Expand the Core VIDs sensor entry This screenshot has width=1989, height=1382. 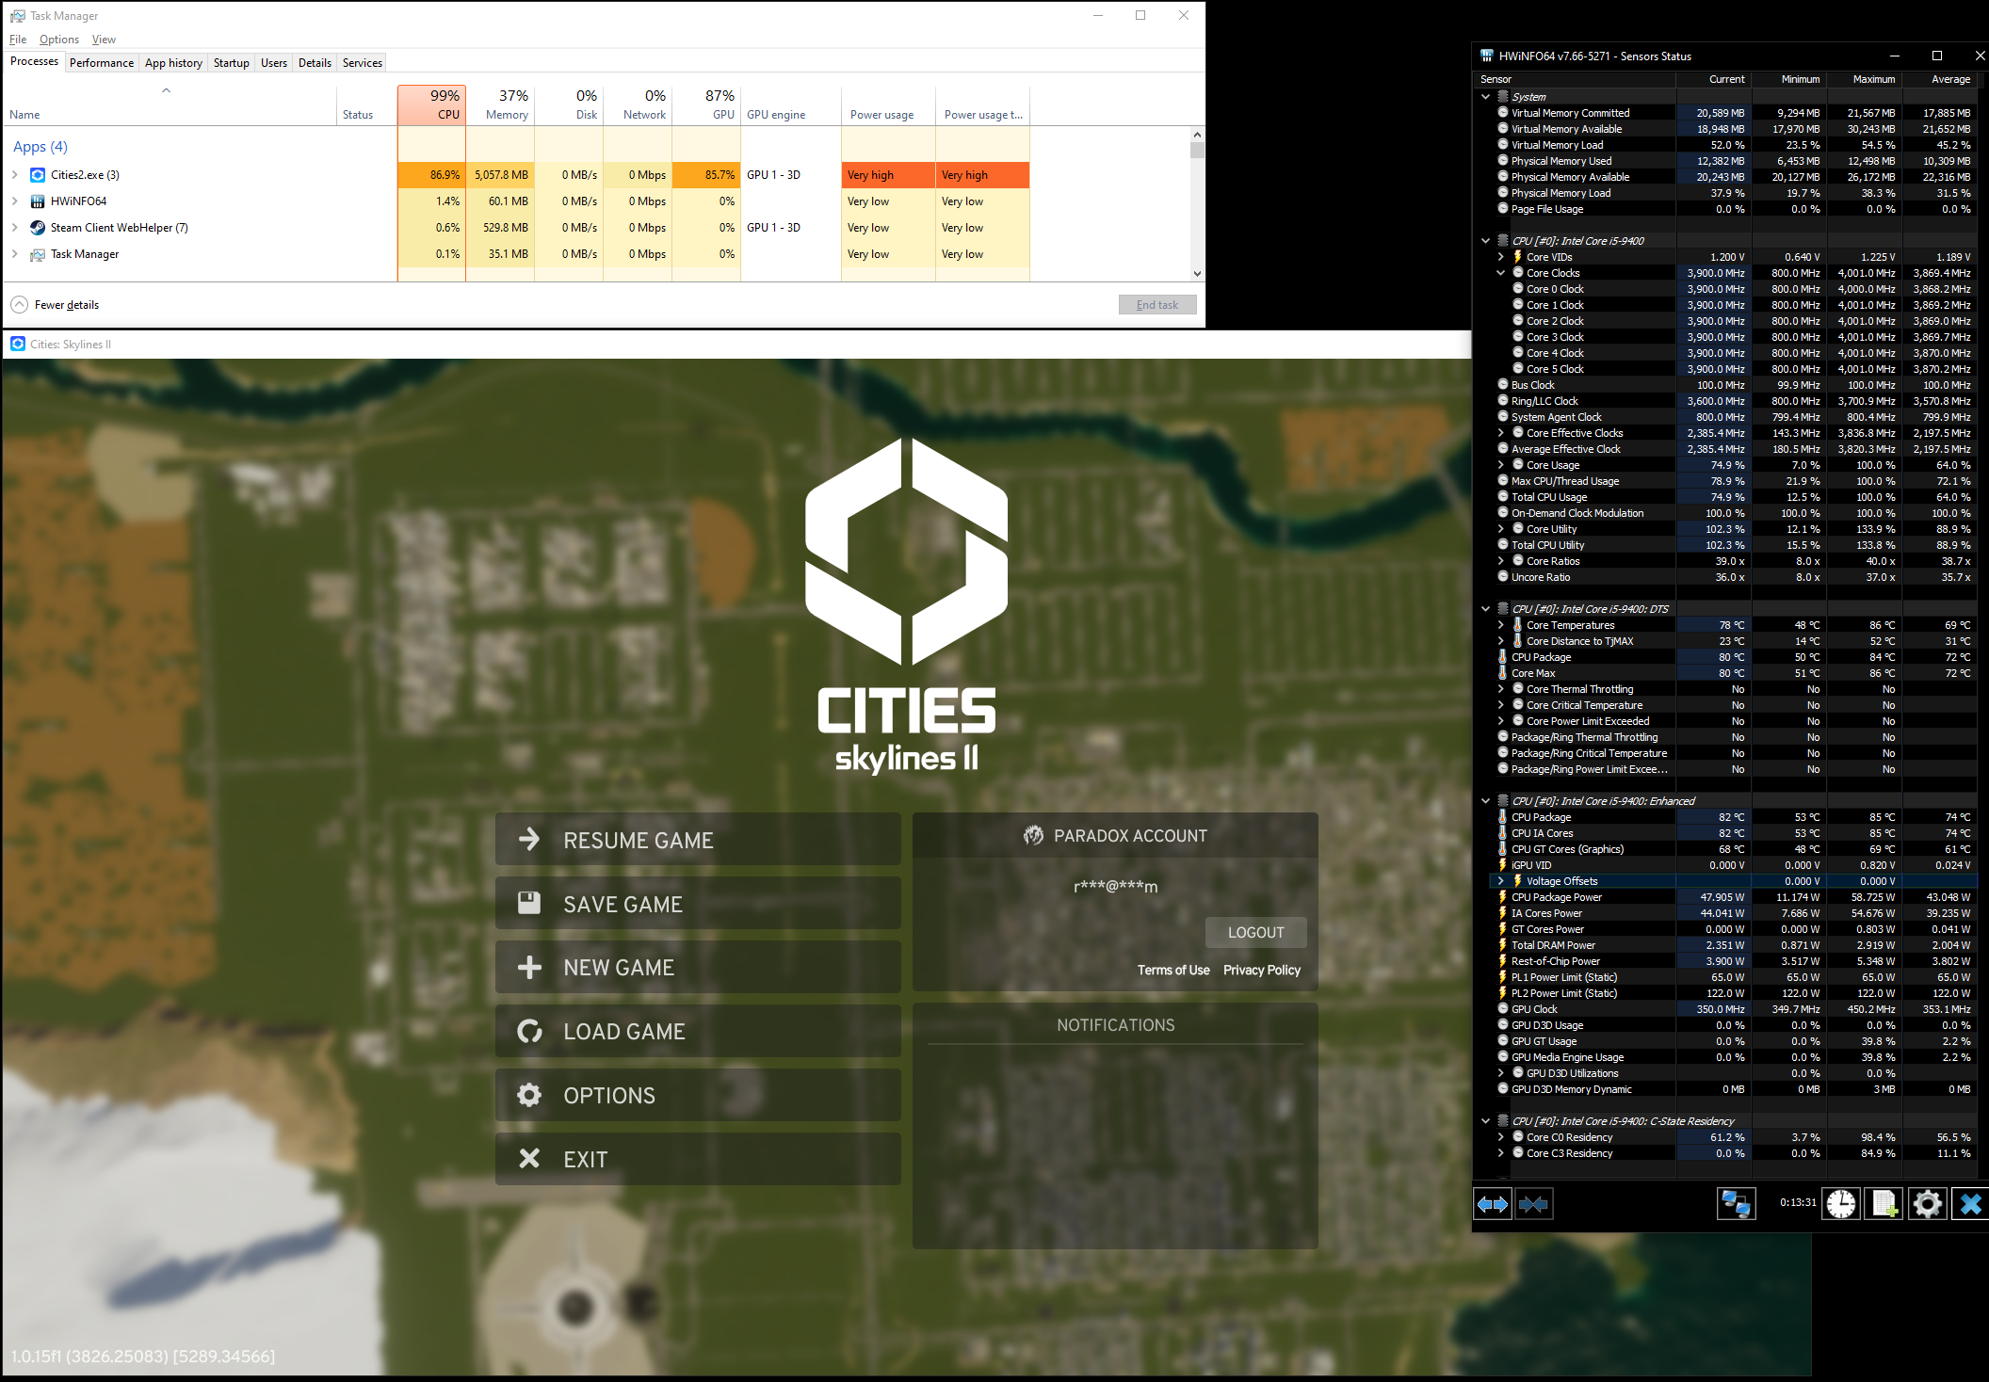pyautogui.click(x=1501, y=256)
